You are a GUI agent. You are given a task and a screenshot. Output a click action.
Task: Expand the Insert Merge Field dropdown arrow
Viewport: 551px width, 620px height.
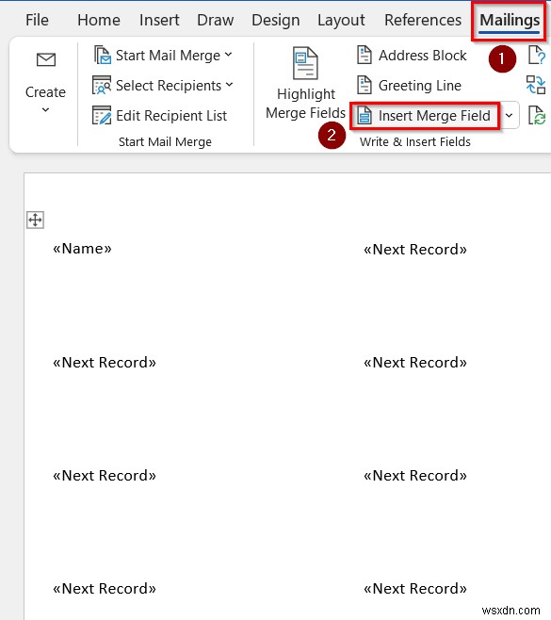pos(510,116)
